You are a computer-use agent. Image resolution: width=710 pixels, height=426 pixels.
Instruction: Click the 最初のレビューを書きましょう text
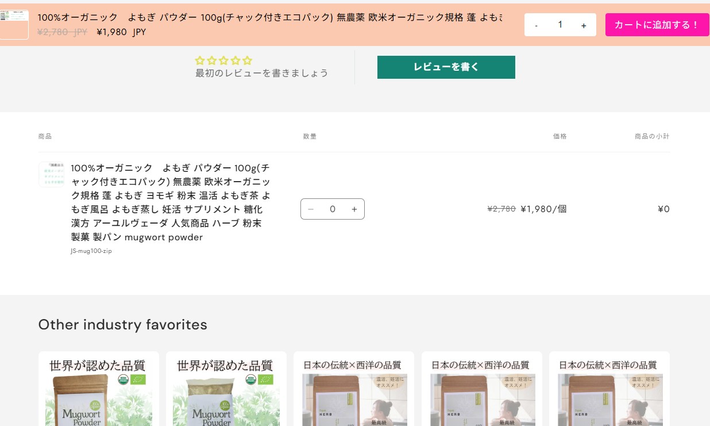262,73
